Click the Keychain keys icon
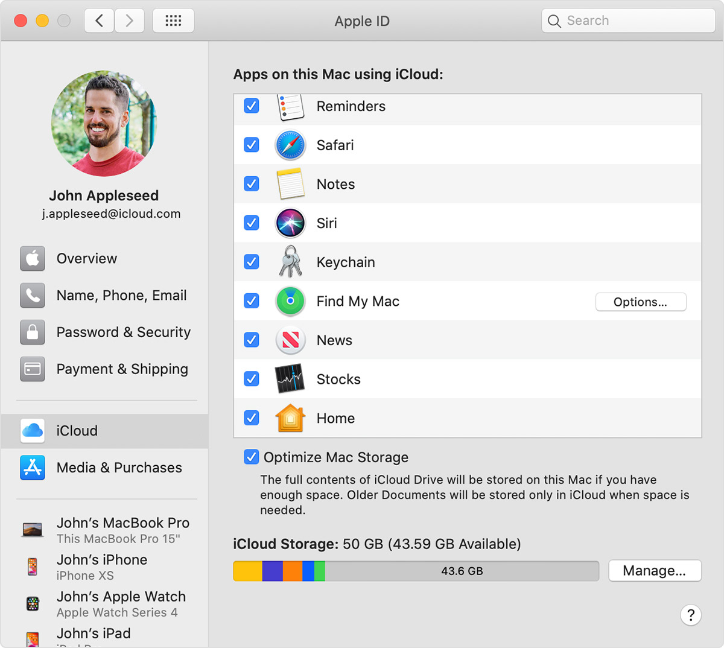Screen dimensions: 724x648 290,262
